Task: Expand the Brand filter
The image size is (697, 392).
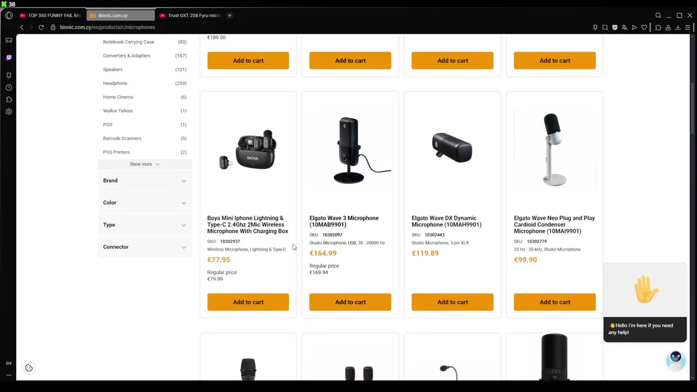Action: (145, 181)
